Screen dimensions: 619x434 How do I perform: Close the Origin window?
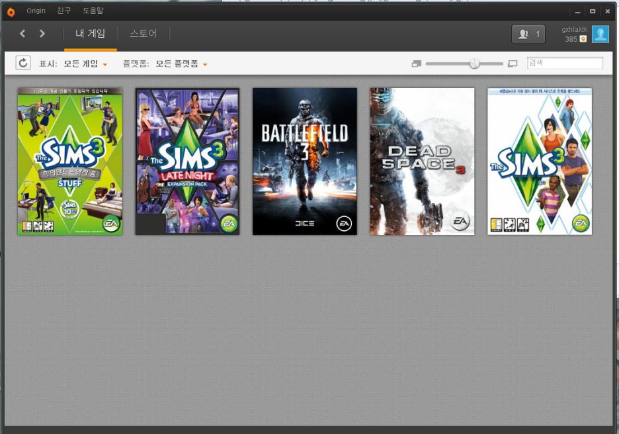click(x=608, y=11)
